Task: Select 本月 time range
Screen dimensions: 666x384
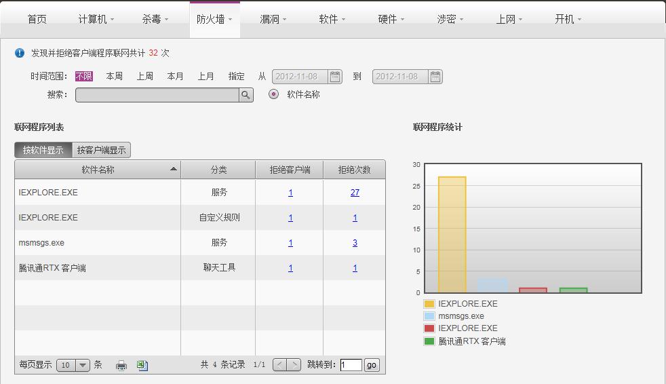Action: pyautogui.click(x=176, y=76)
